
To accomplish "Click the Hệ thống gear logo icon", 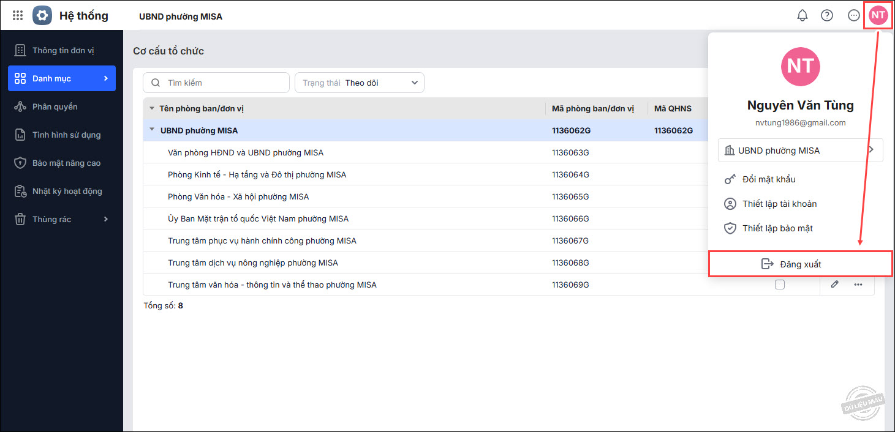I will coord(42,16).
